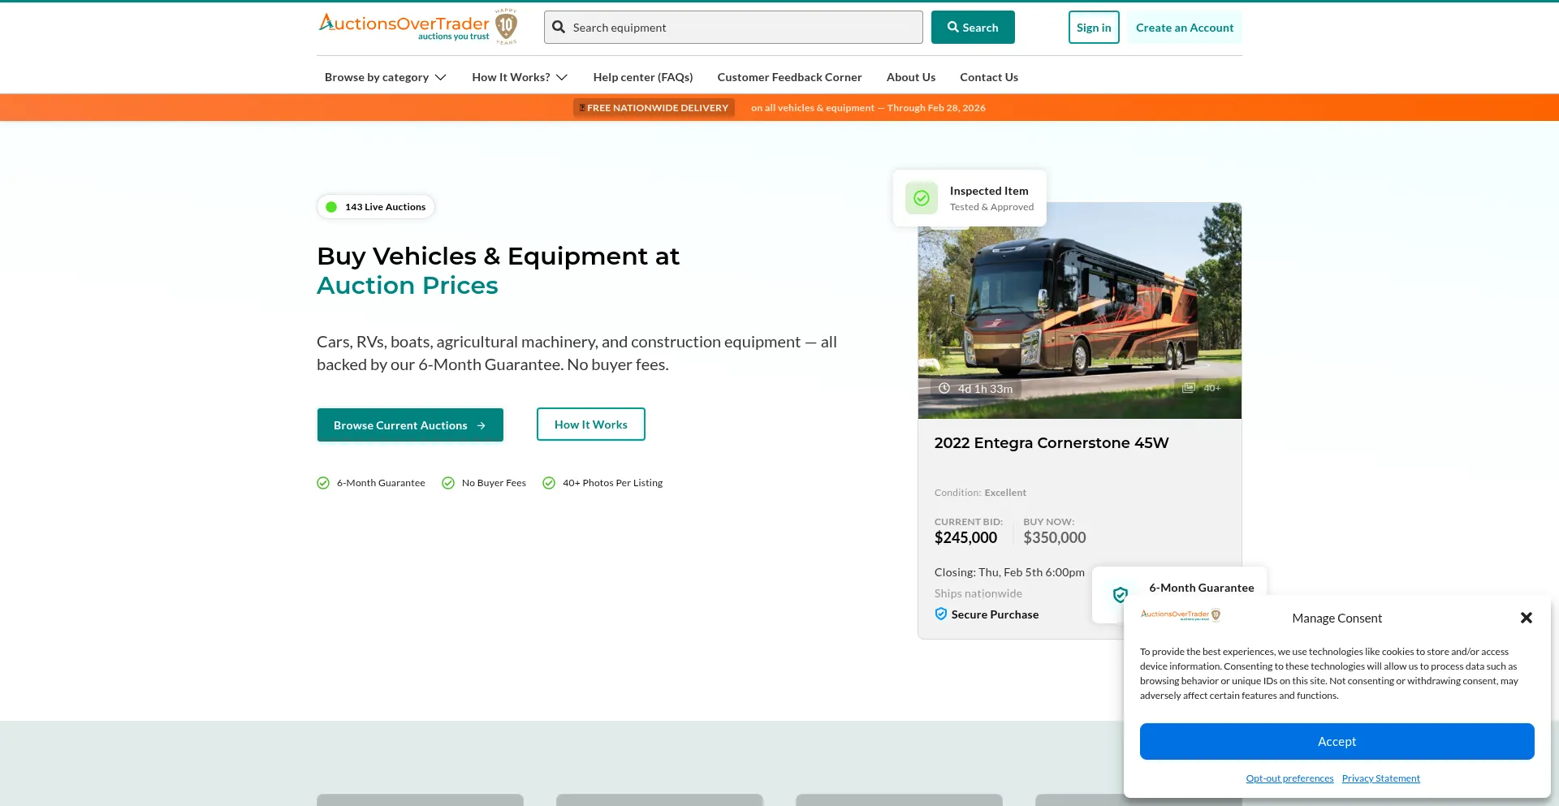Click the 143 Live Auctions pill
This screenshot has width=1559, height=806.
click(x=376, y=207)
